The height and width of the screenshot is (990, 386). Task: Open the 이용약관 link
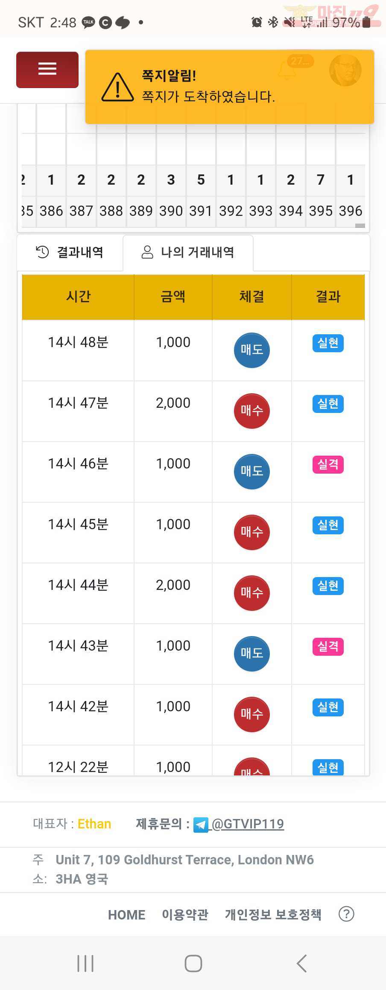(x=185, y=914)
